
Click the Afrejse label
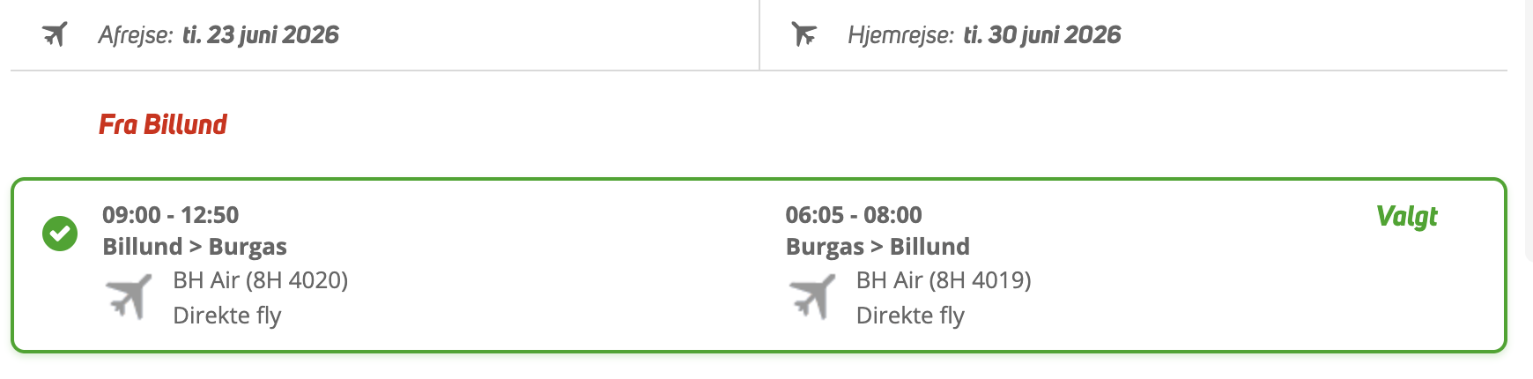coord(136,35)
